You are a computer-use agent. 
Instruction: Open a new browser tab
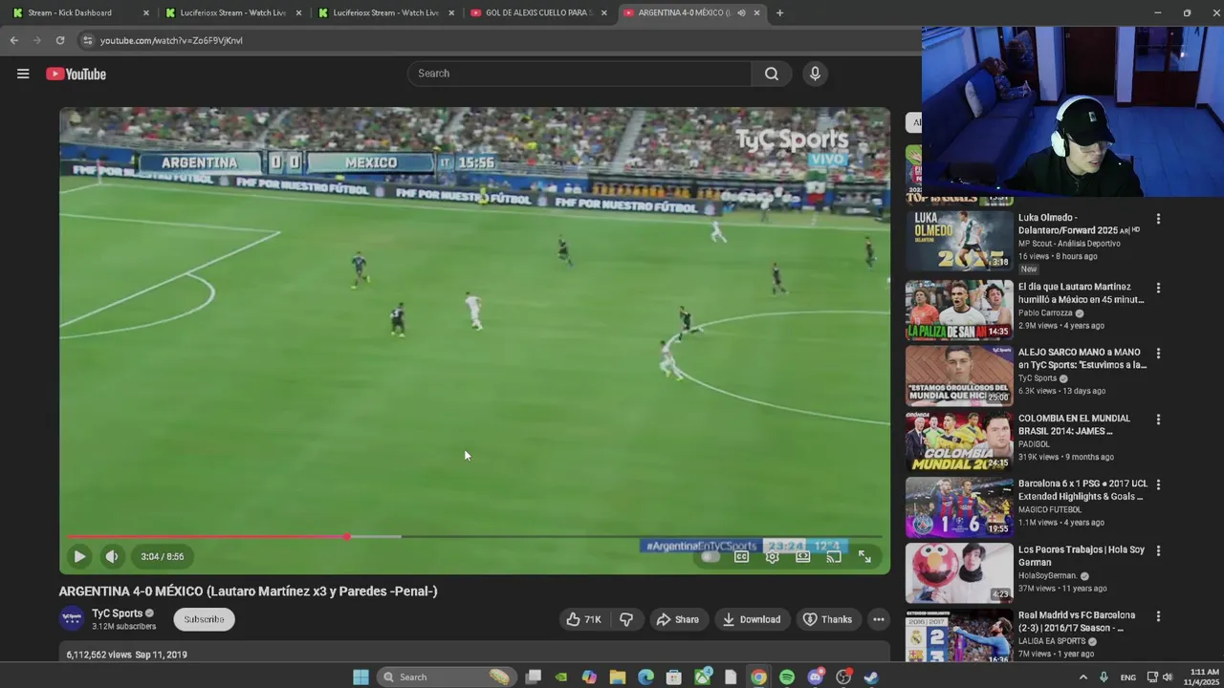(779, 12)
